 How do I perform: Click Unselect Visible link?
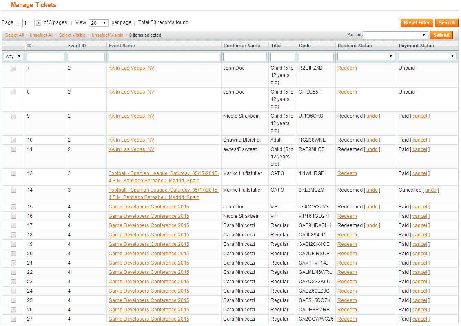107,35
